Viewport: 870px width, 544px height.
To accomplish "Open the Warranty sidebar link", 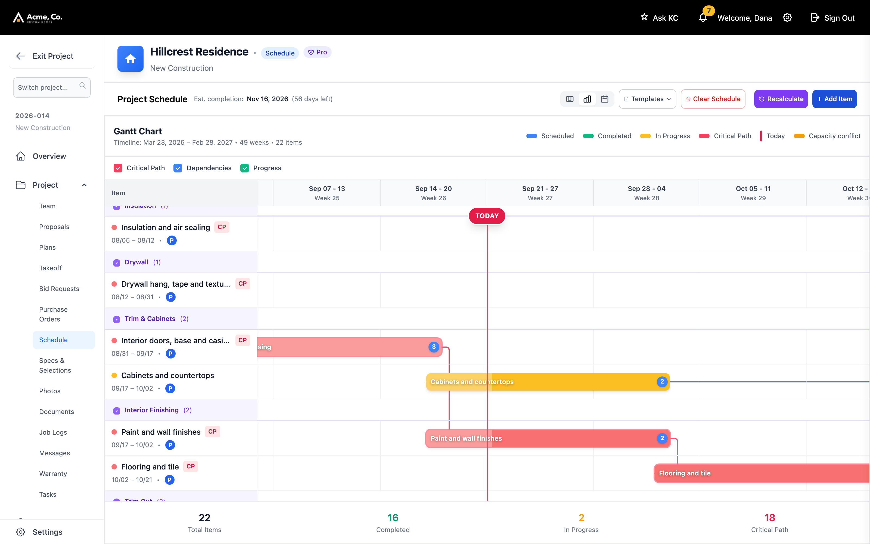I will (x=53, y=474).
